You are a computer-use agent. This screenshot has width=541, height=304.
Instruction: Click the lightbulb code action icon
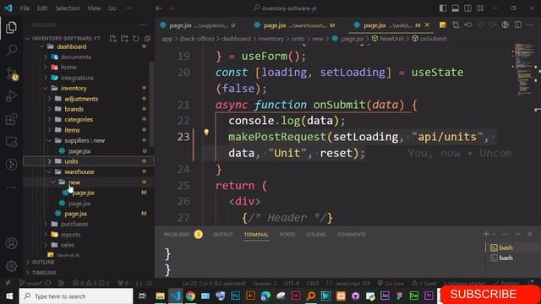206,132
